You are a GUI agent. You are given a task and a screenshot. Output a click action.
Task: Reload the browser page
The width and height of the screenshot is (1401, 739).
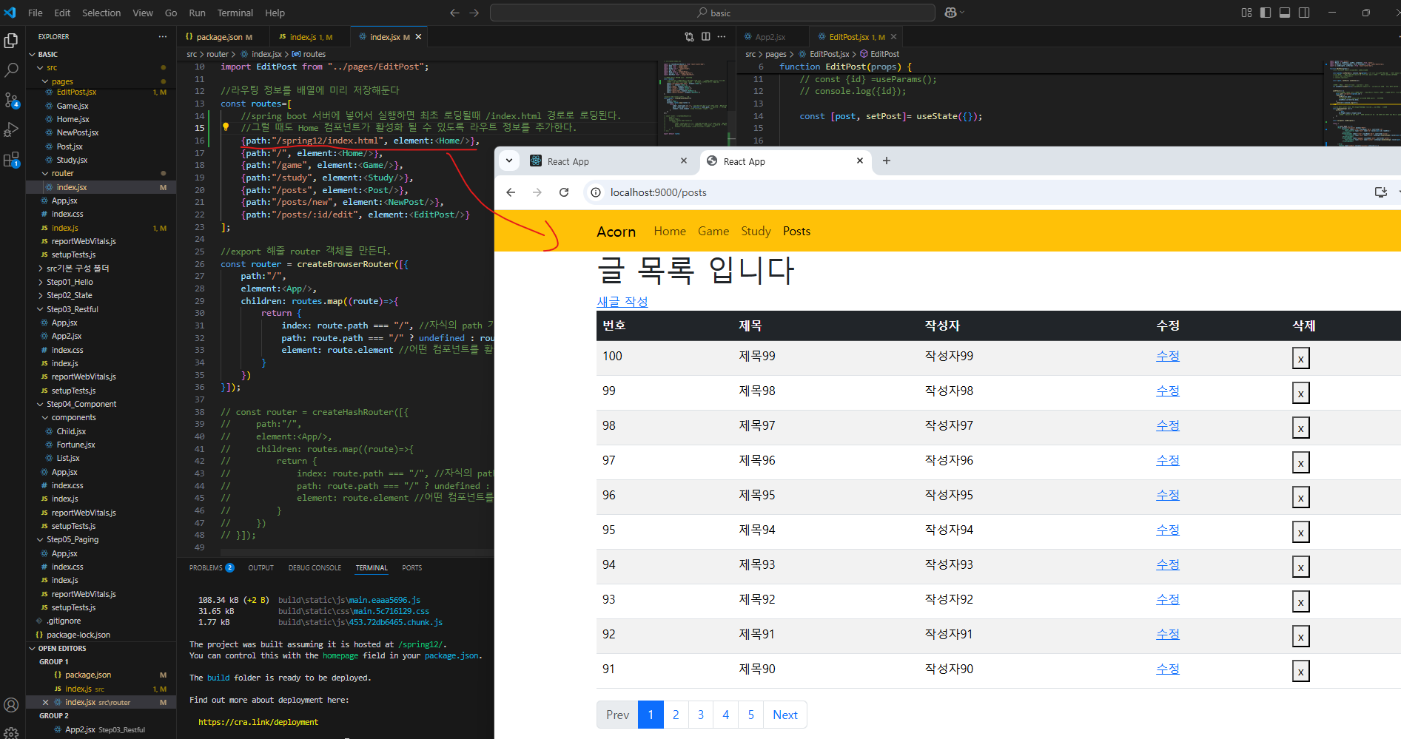[564, 192]
